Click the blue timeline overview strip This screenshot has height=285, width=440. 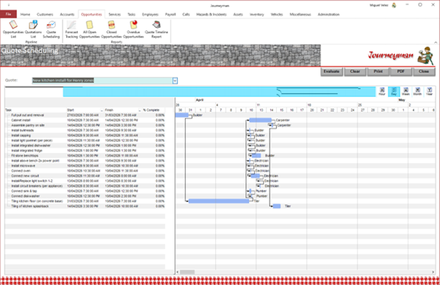(219, 92)
